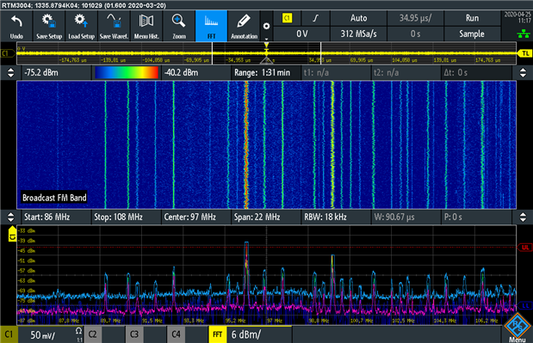Screen dimensions: 533x343
Task: Select the LL lower limit marker
Action: pyautogui.click(x=525, y=306)
